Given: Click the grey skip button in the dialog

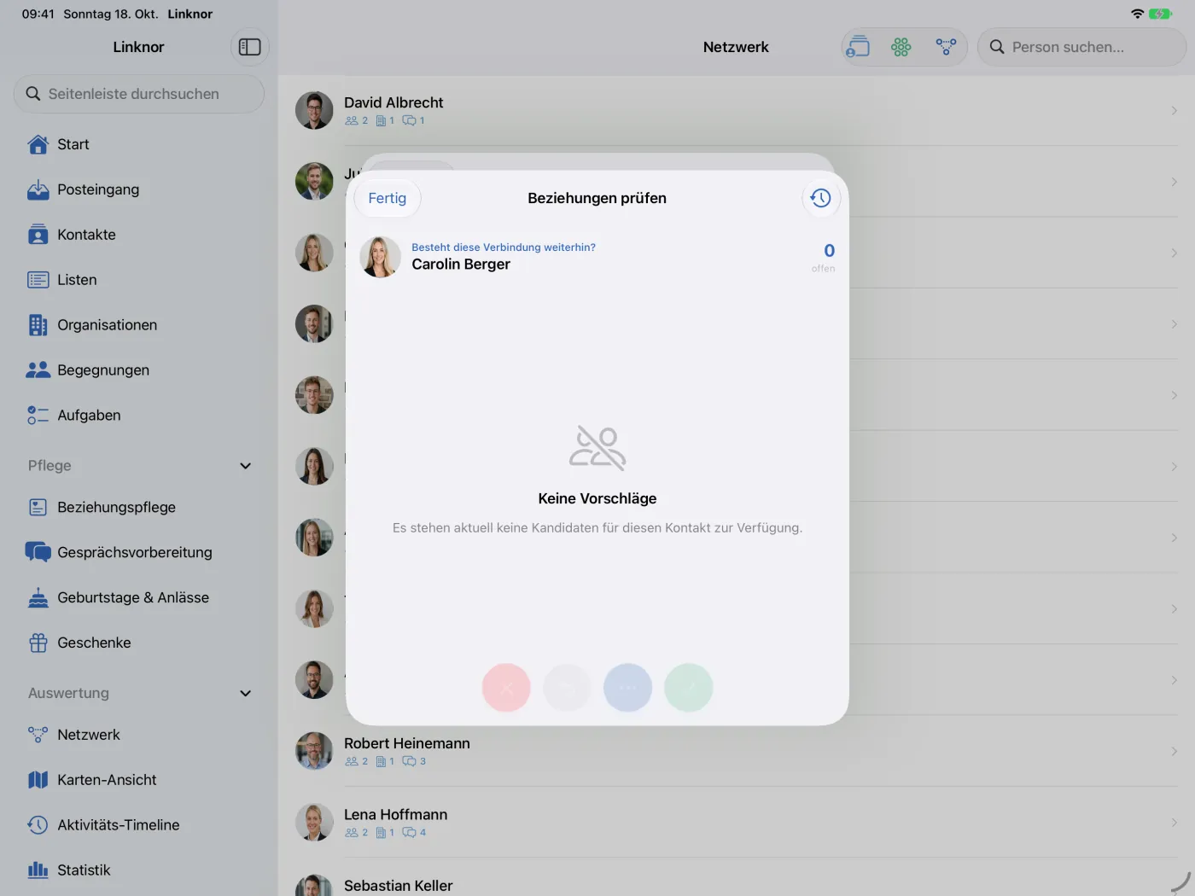Looking at the screenshot, I should [x=567, y=688].
